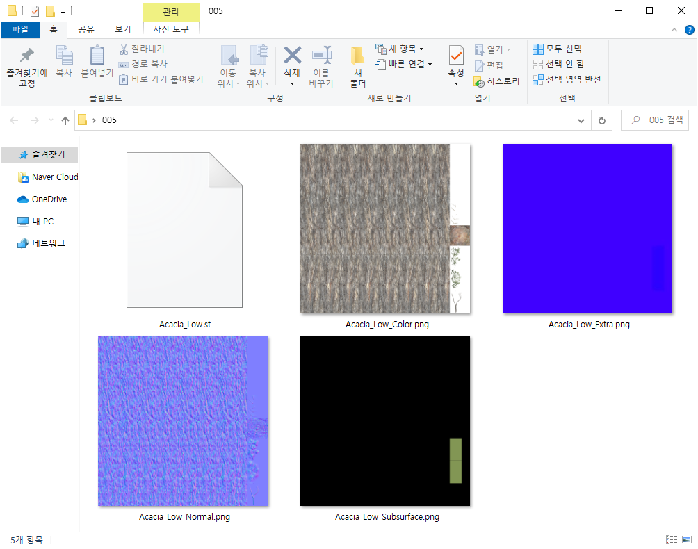Click the Acacia_Low_Normal.png file name
The width and height of the screenshot is (698, 549).
(x=184, y=517)
